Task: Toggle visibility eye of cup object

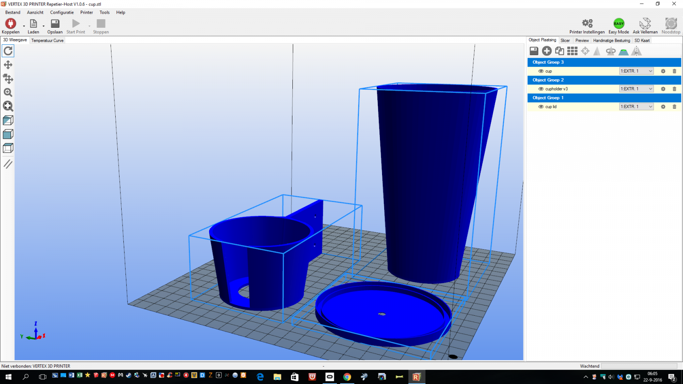Action: pyautogui.click(x=541, y=71)
